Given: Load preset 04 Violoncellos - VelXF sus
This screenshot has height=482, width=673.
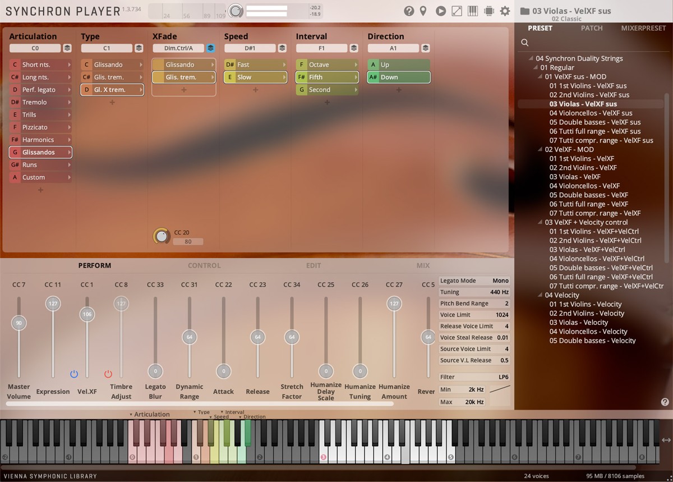Looking at the screenshot, I should coord(592,113).
